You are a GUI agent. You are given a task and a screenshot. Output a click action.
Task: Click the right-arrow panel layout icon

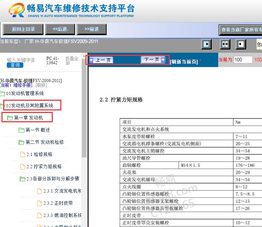pyautogui.click(x=206, y=44)
